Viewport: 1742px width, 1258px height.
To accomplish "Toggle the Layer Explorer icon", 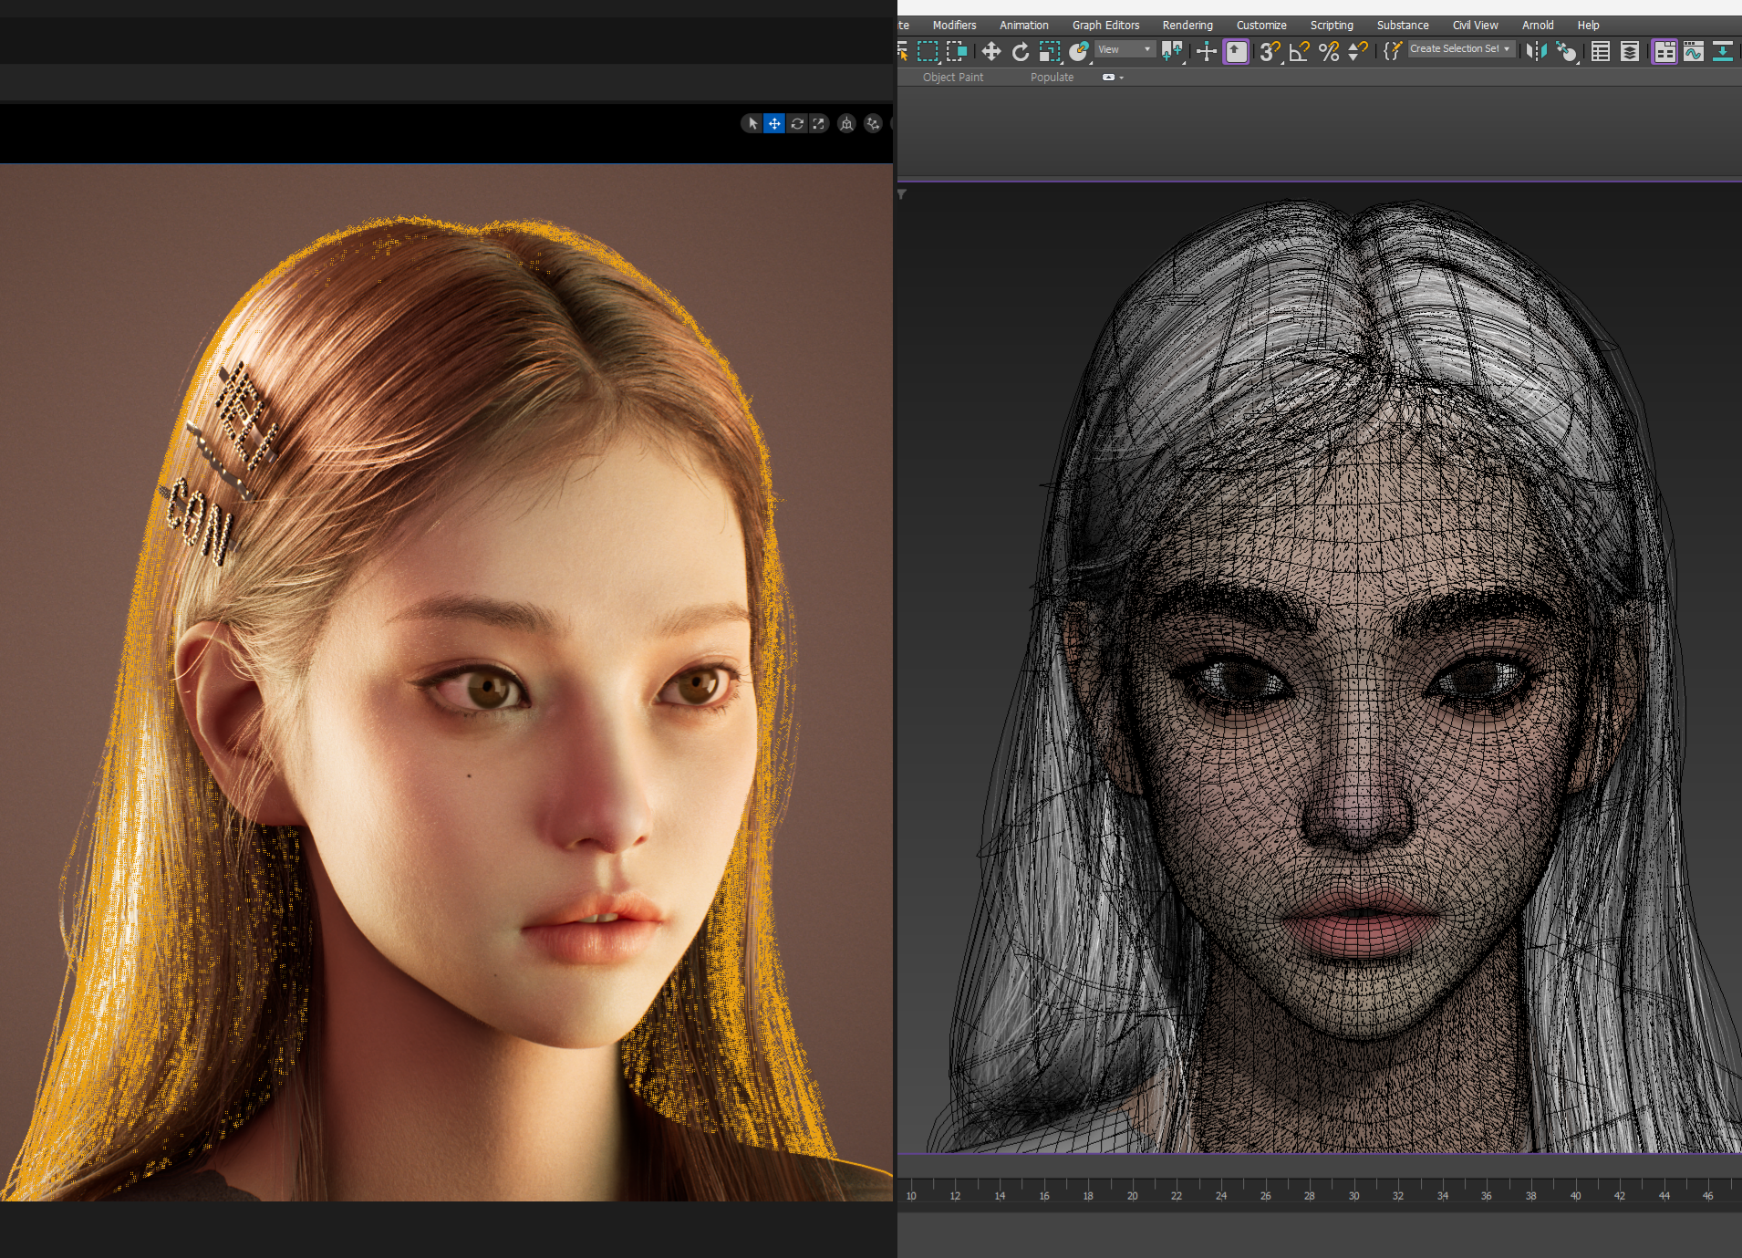I will click(x=1630, y=51).
